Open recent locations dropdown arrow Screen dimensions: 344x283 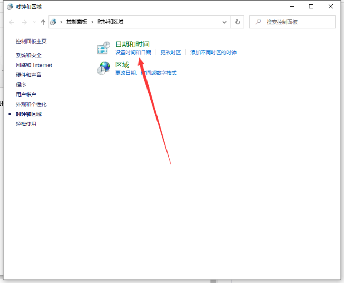click(x=34, y=22)
